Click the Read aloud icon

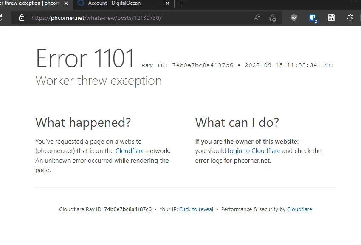click(257, 18)
